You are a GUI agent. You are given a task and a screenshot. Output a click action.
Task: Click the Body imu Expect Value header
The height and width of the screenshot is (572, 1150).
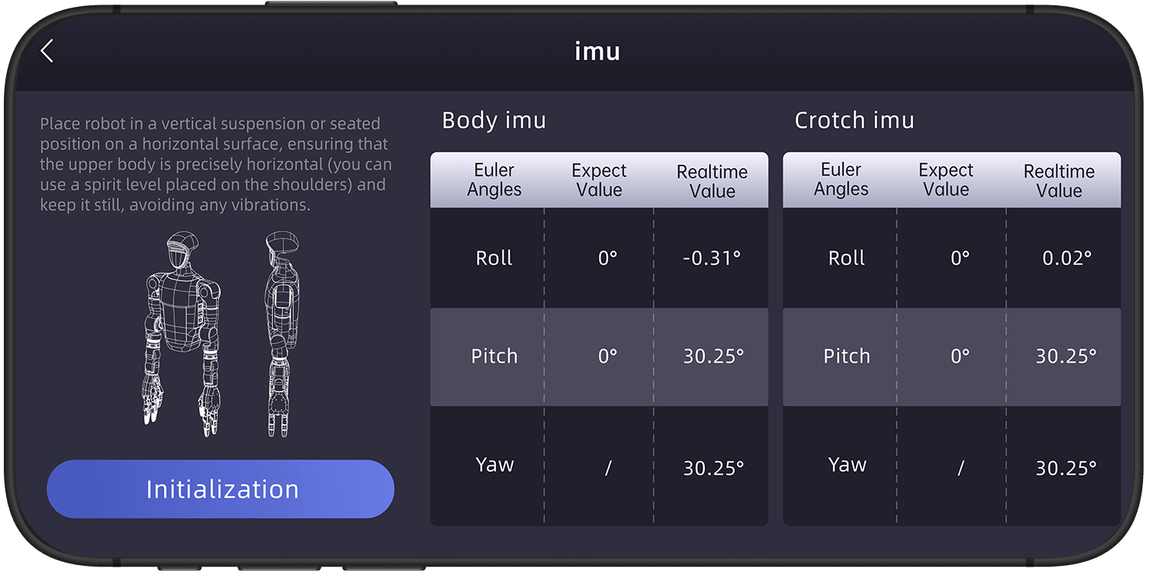point(600,179)
